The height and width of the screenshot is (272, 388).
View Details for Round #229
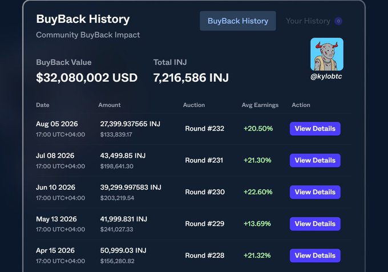tap(315, 224)
